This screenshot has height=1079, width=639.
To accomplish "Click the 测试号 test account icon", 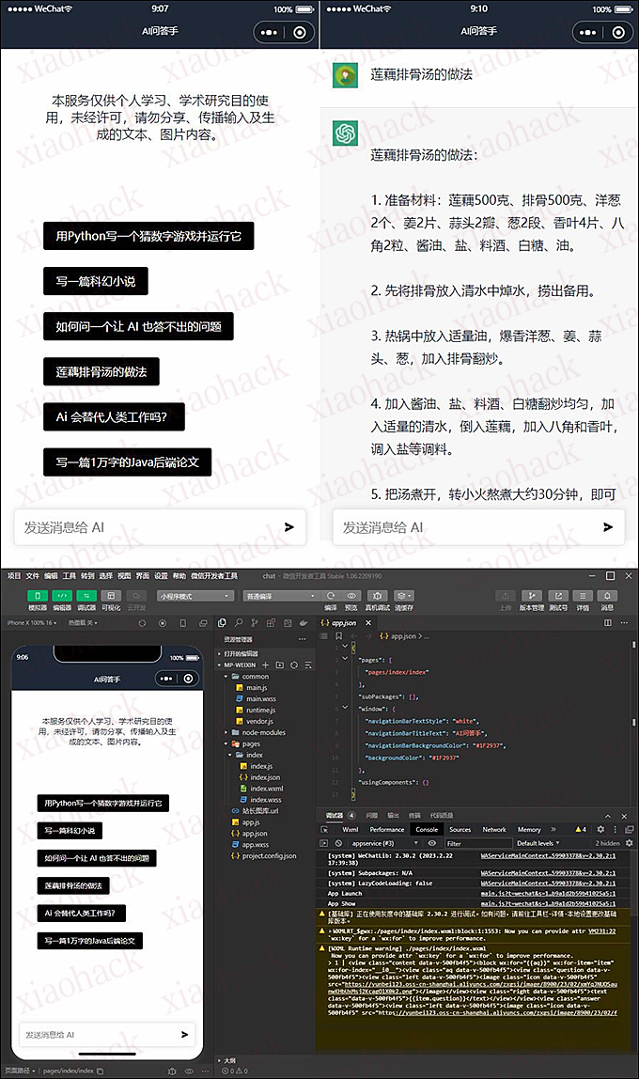I will click(558, 596).
